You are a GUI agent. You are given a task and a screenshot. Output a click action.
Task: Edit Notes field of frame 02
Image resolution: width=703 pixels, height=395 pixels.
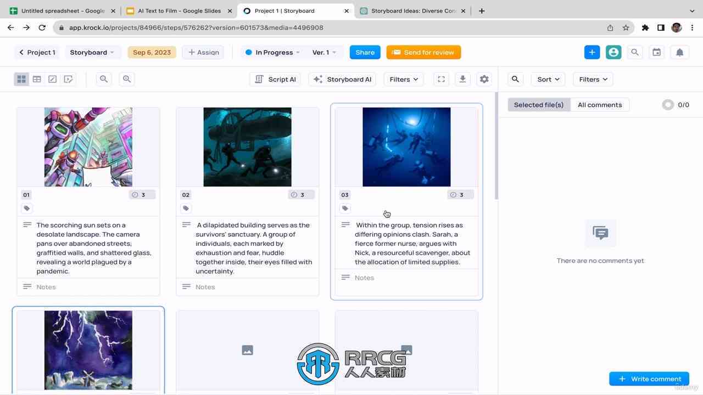[x=248, y=287]
